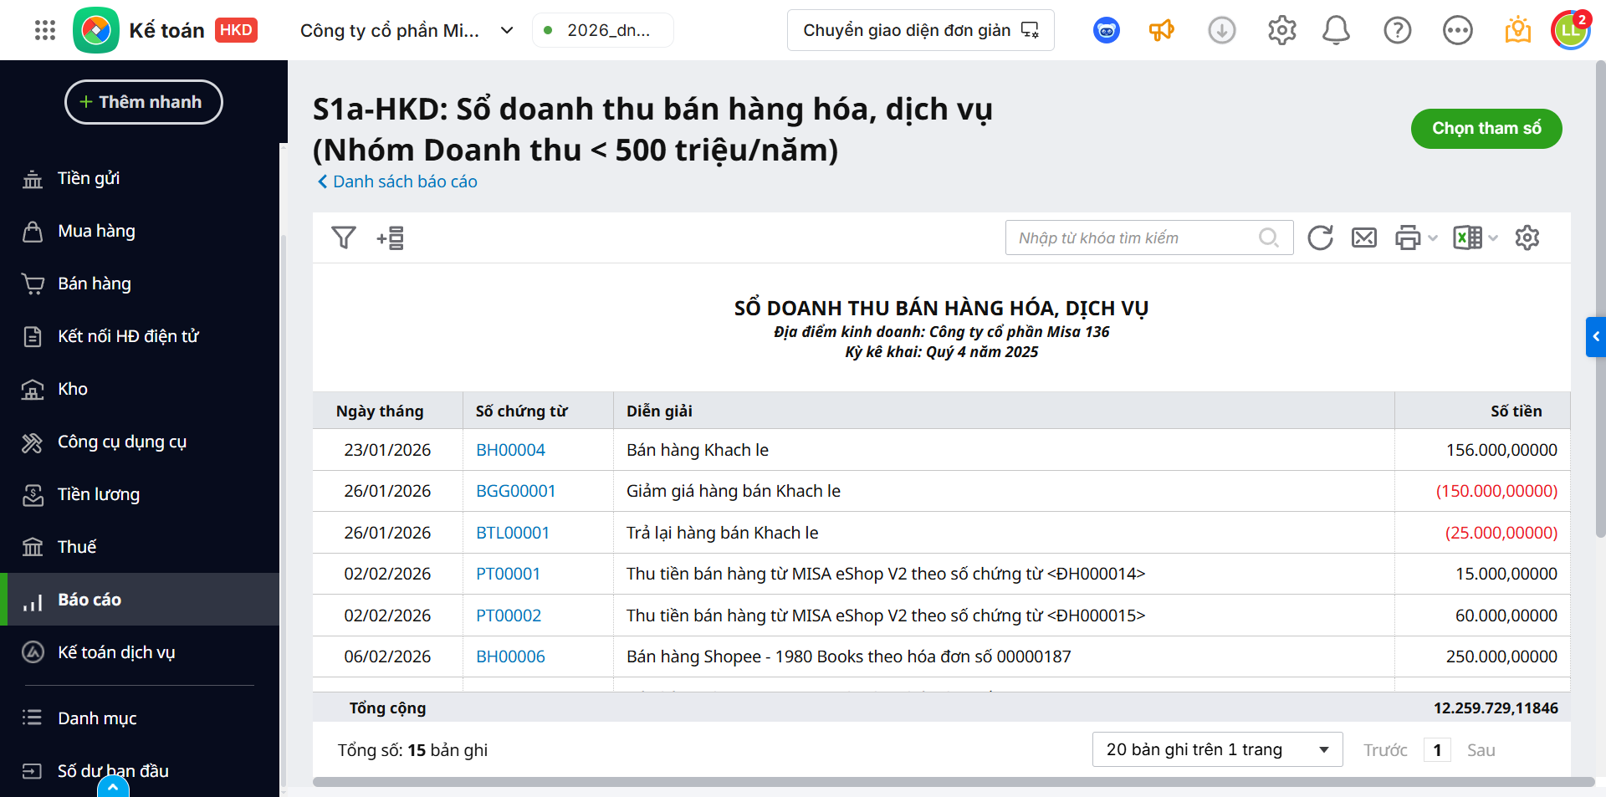Open records per page dropdown
This screenshot has height=797, width=1606.
pyautogui.click(x=1217, y=749)
